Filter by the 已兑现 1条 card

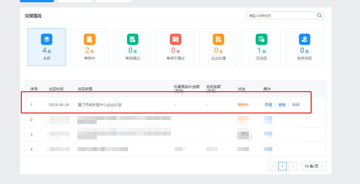tap(262, 47)
